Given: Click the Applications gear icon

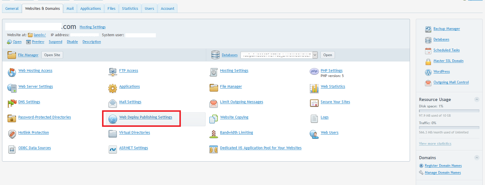Looking at the screenshot, I should coord(113,88).
